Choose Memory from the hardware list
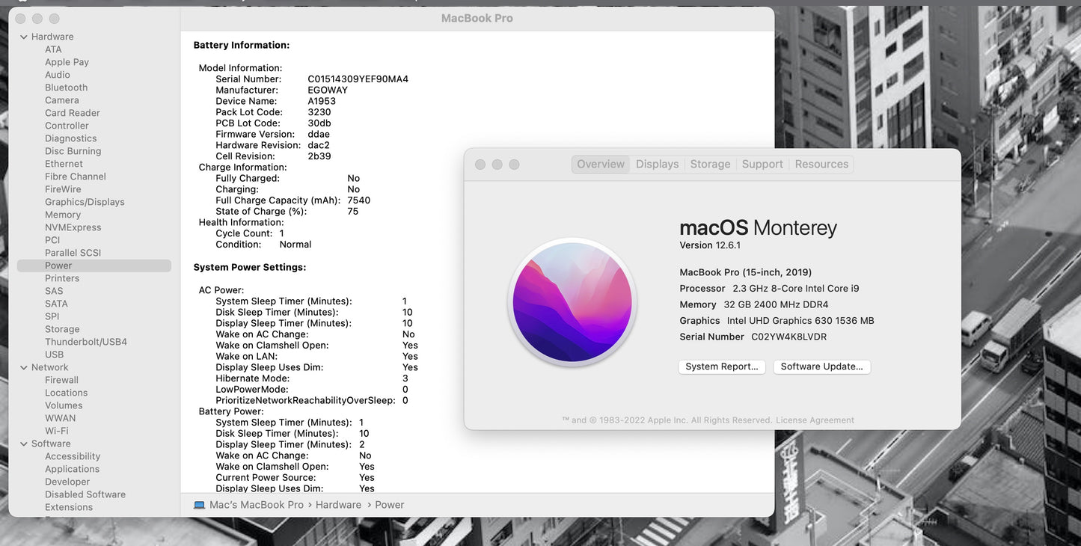 (x=63, y=215)
